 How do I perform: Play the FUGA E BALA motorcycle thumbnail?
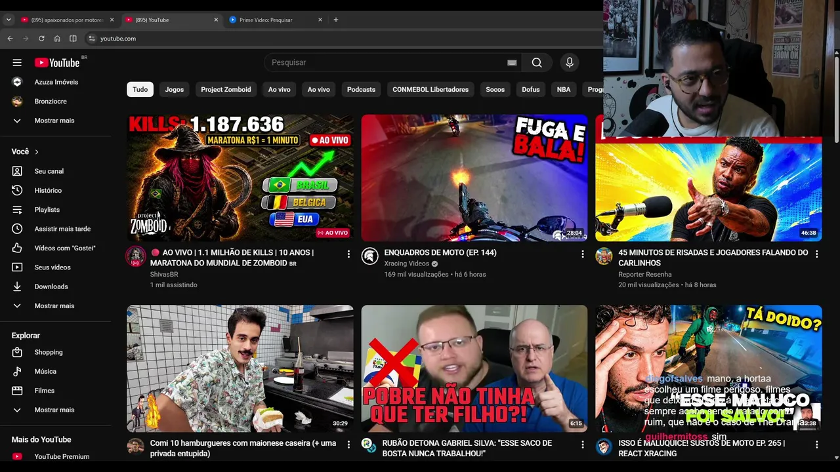(x=474, y=178)
